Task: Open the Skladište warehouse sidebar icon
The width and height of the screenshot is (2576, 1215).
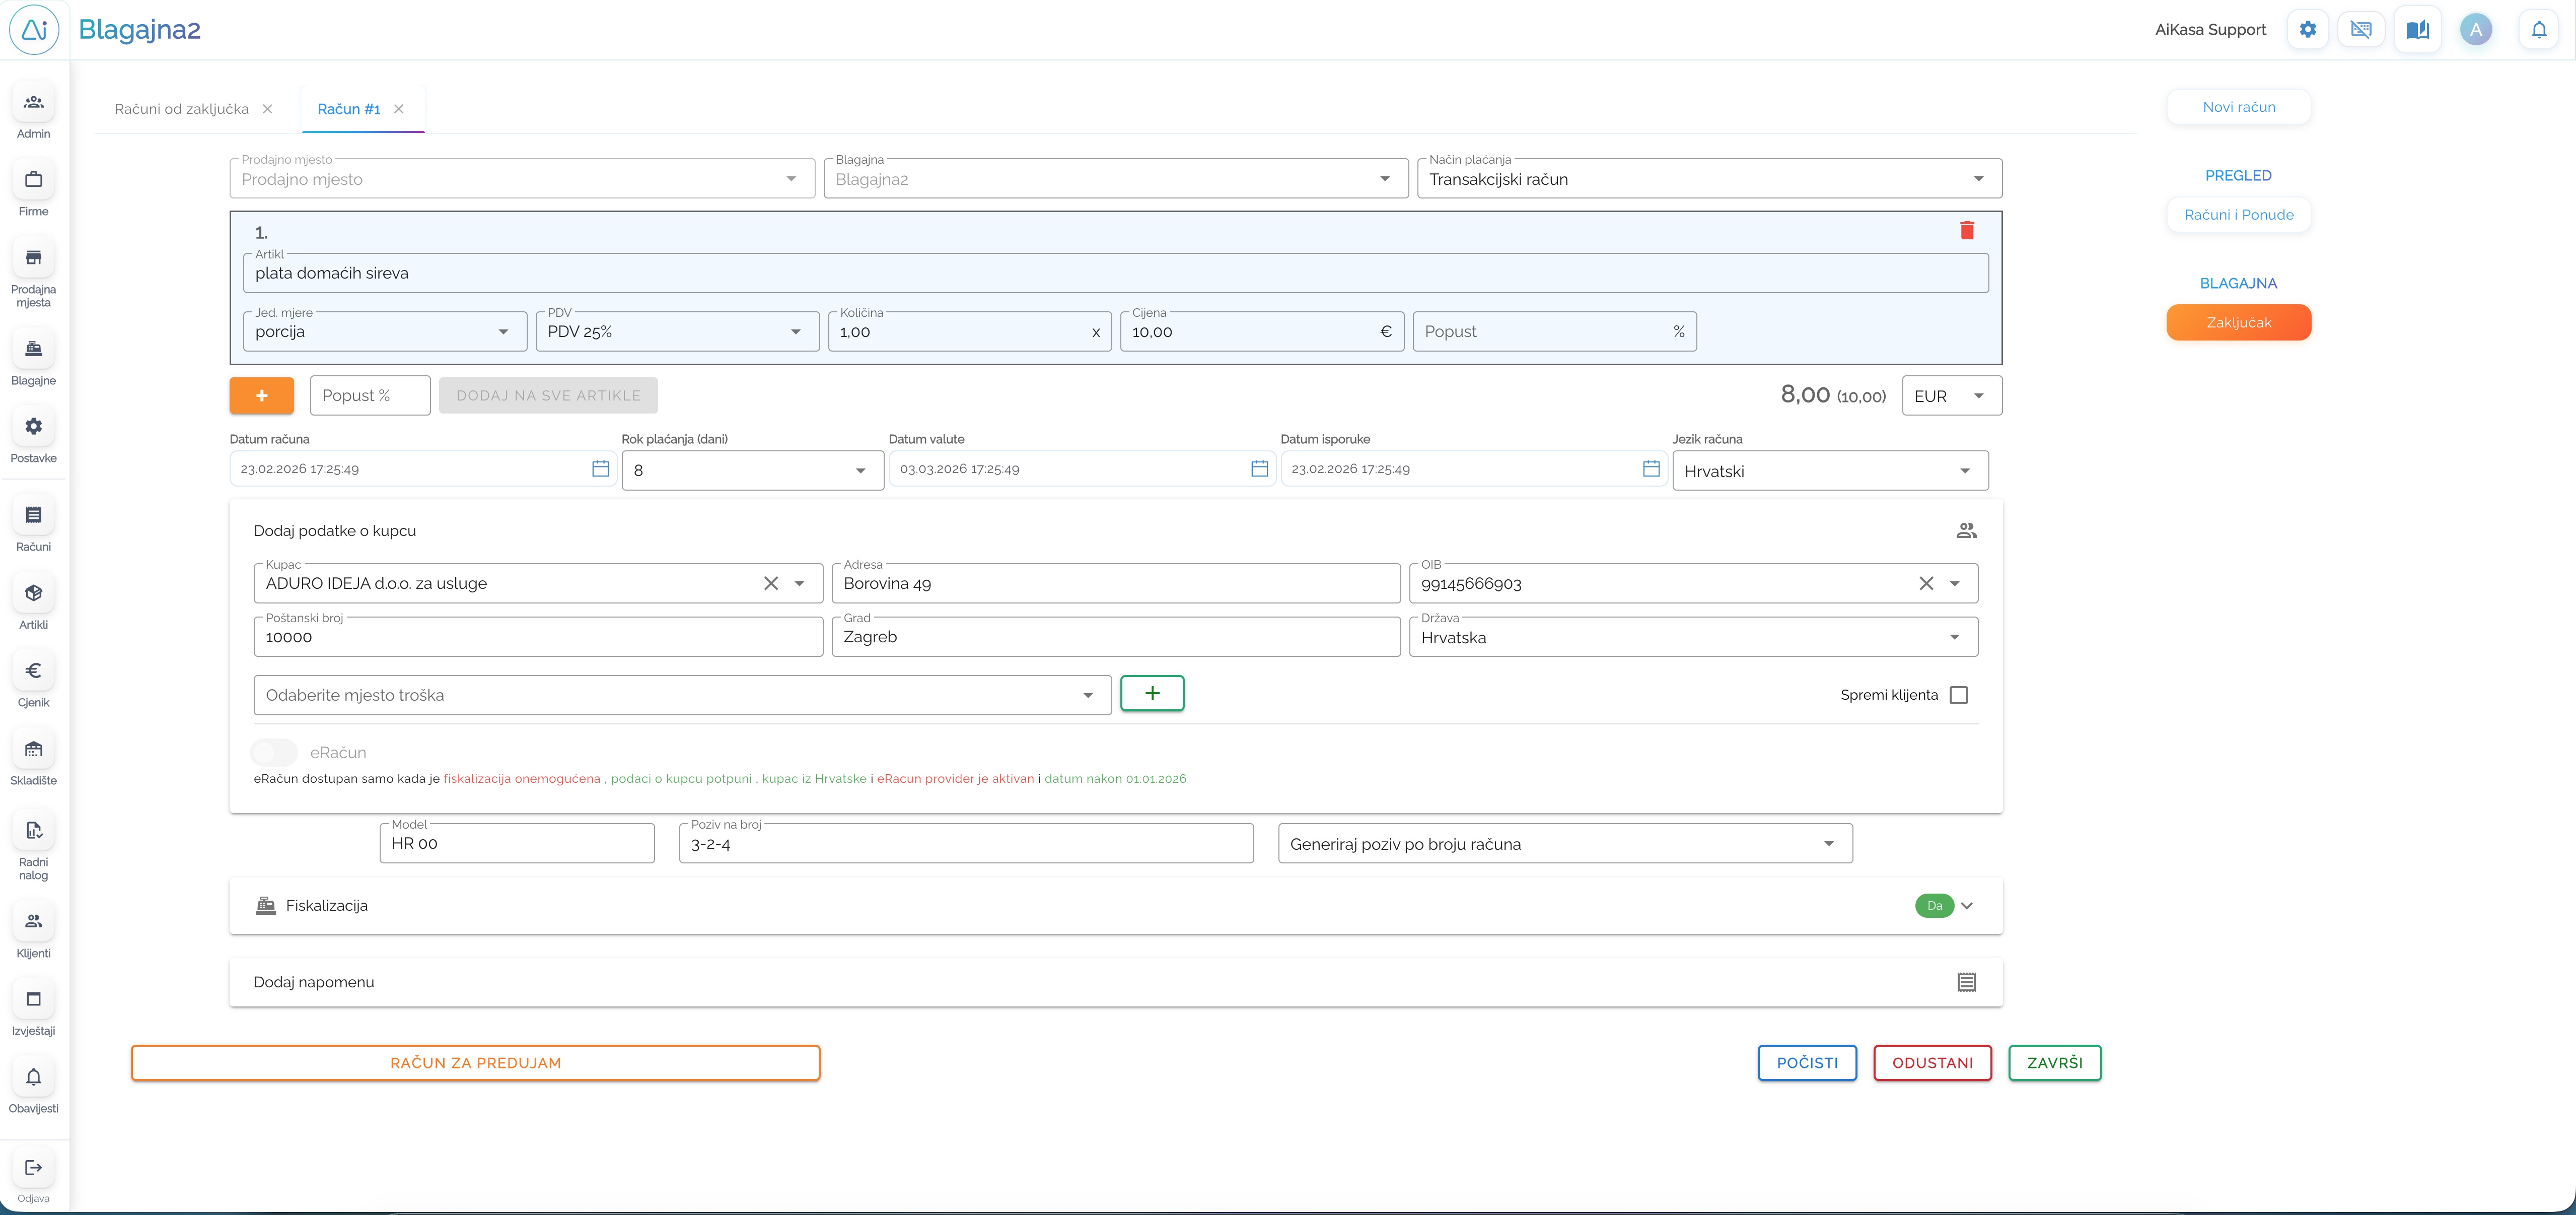Action: pos(33,750)
